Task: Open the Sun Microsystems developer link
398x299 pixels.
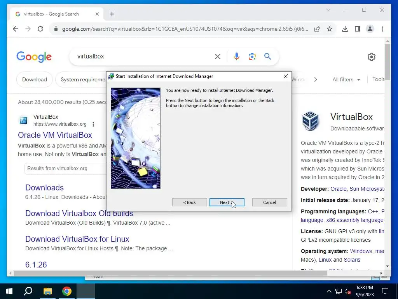Action: 367,189
